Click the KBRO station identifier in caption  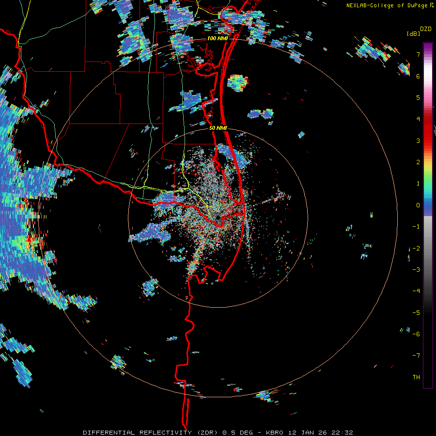[x=275, y=433]
